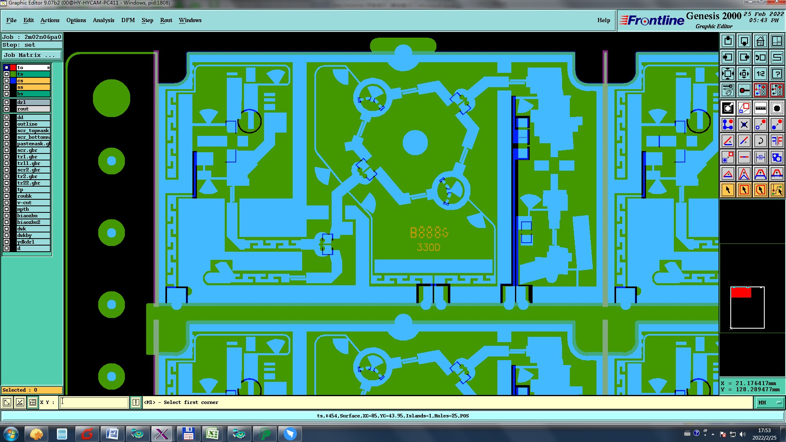
Task: Click the 1:2 zoom scale icon
Action: click(x=760, y=74)
